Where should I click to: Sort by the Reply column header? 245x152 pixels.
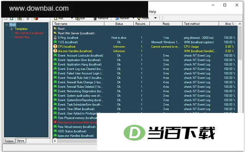pyautogui.click(x=166, y=24)
